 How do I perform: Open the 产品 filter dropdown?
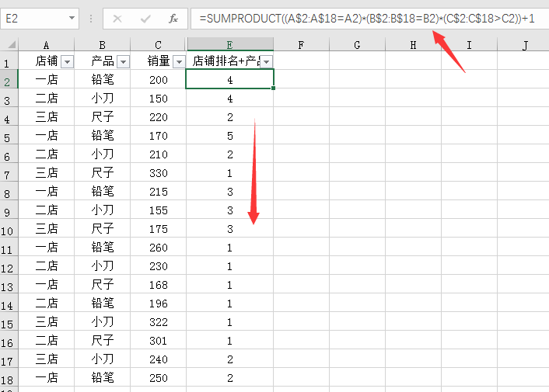tap(123, 62)
